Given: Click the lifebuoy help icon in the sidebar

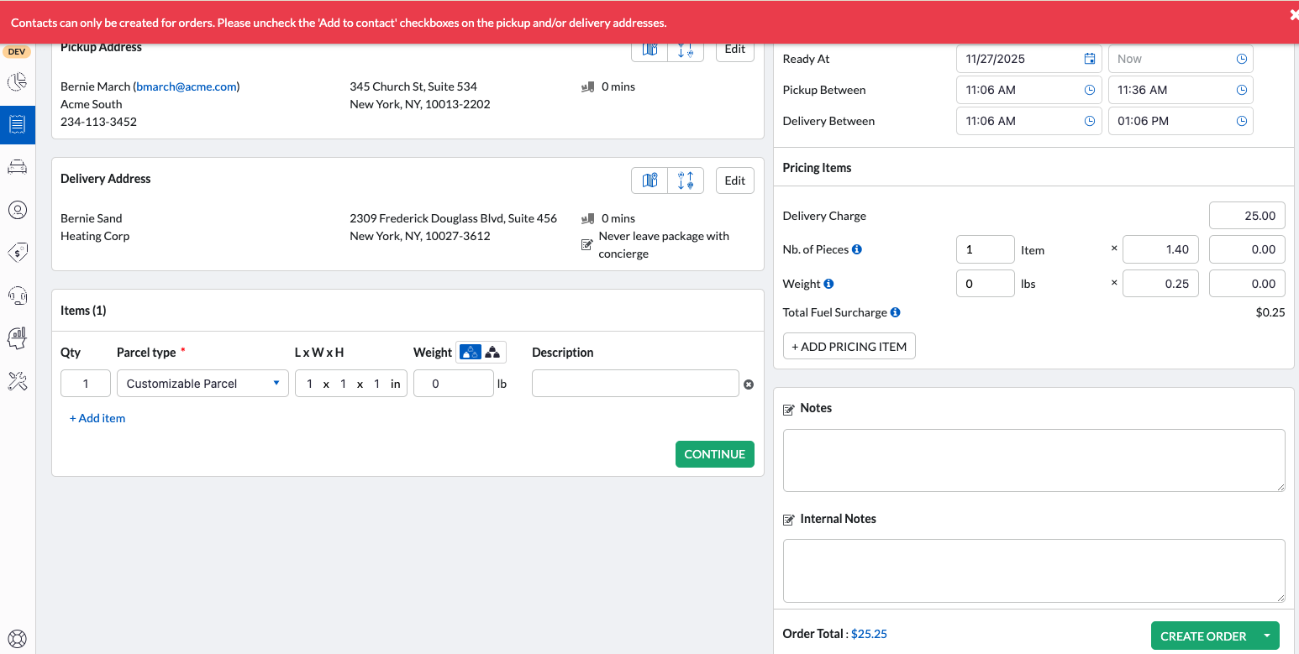Looking at the screenshot, I should click(x=17, y=639).
